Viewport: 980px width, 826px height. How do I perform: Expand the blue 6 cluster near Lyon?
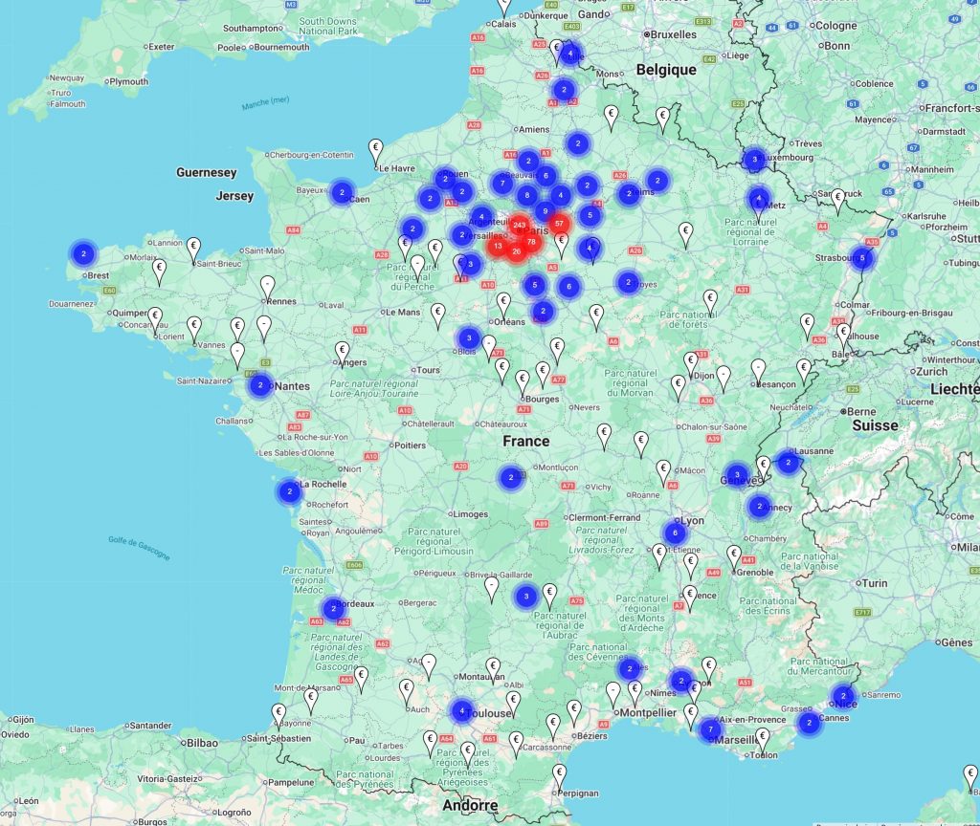(675, 533)
